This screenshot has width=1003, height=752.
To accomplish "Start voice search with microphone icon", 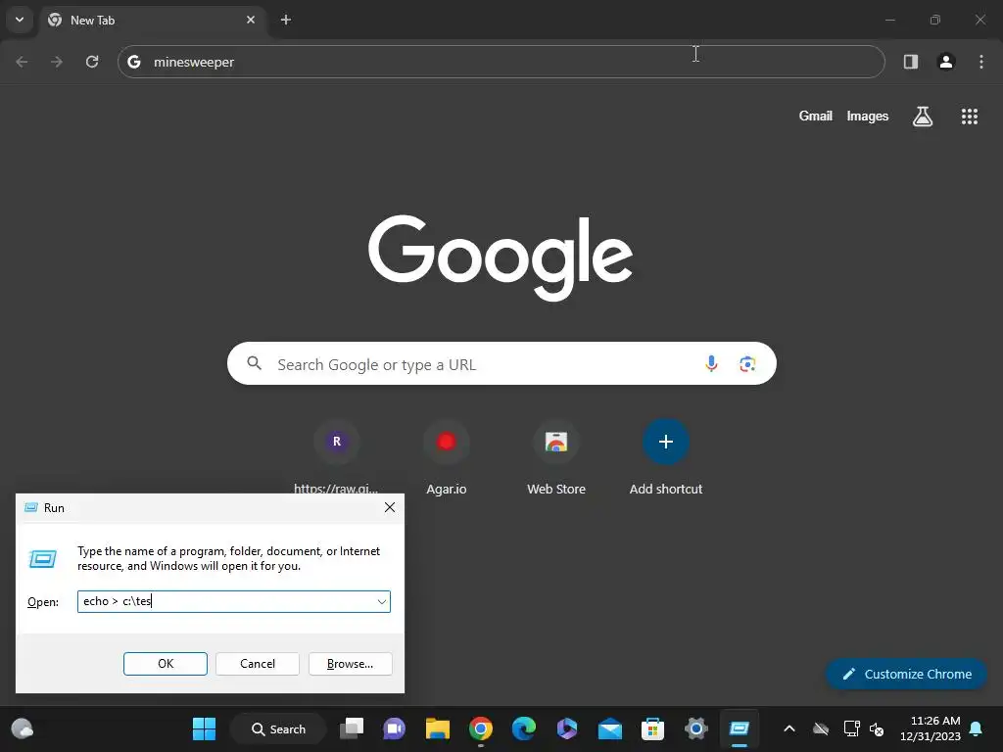I will click(x=711, y=364).
